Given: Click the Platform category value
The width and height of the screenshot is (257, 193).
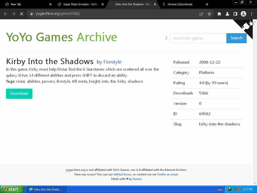Looking at the screenshot, I should pos(206,73).
